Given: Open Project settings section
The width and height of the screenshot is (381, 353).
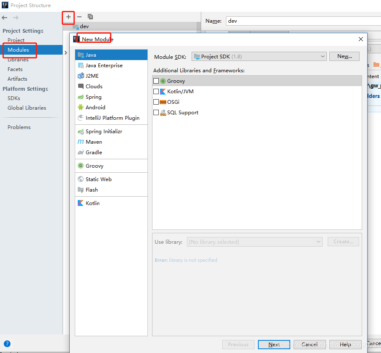Looking at the screenshot, I should click(x=16, y=40).
